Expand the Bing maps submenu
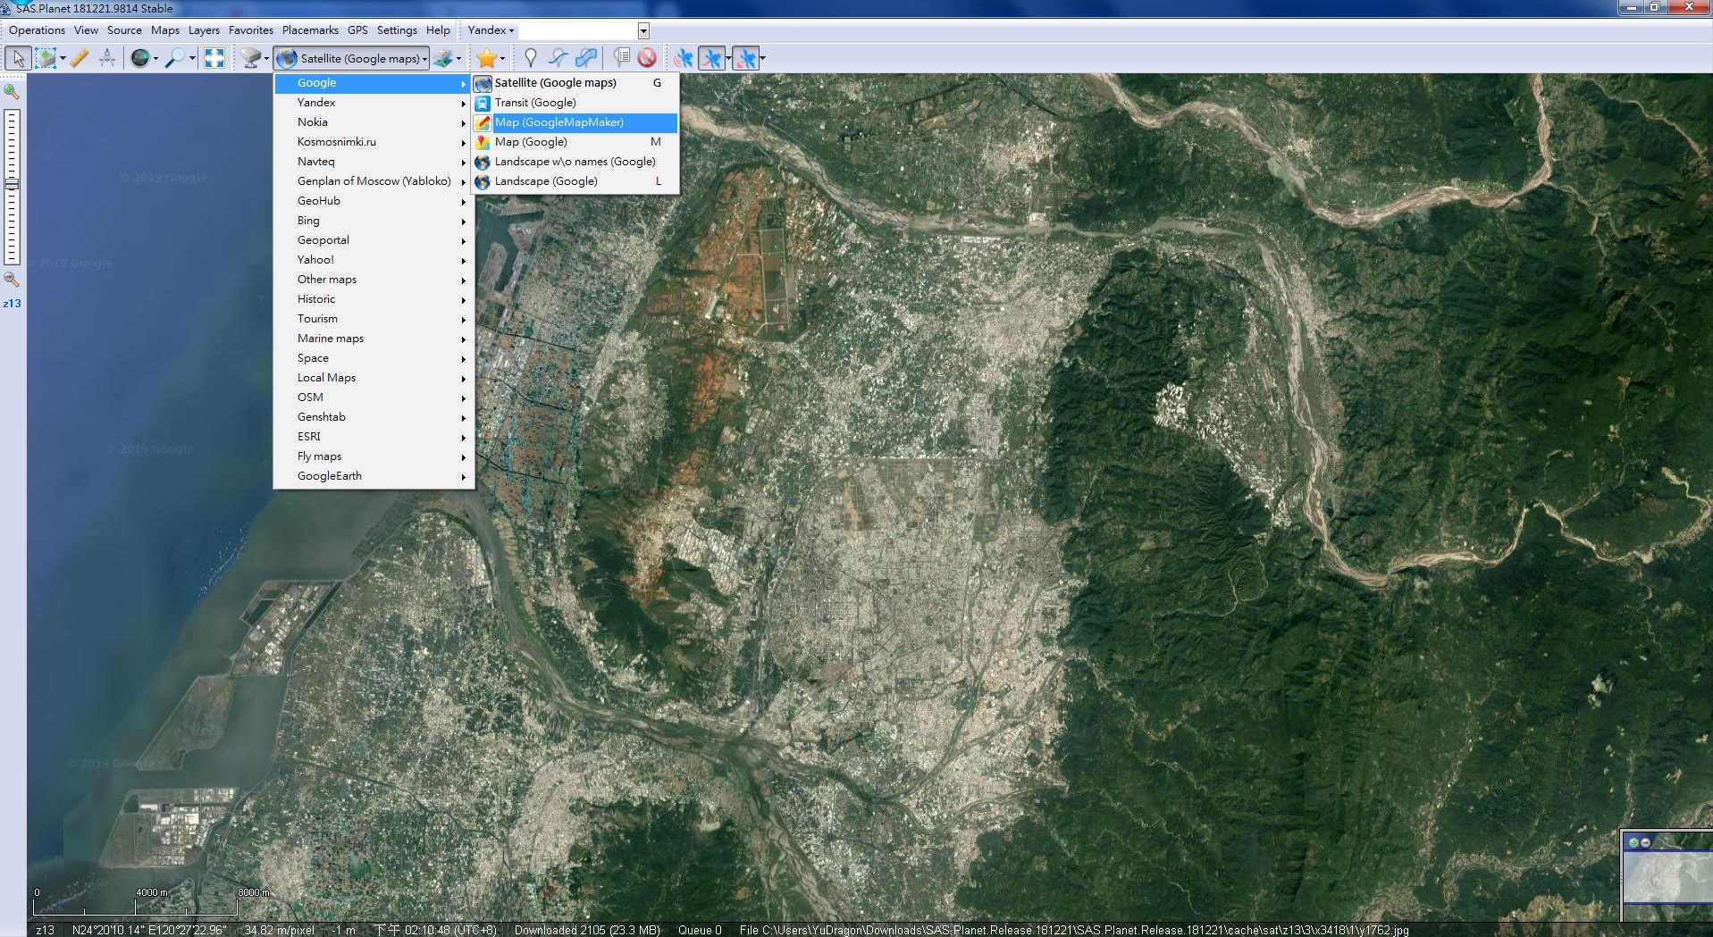 [x=374, y=221]
